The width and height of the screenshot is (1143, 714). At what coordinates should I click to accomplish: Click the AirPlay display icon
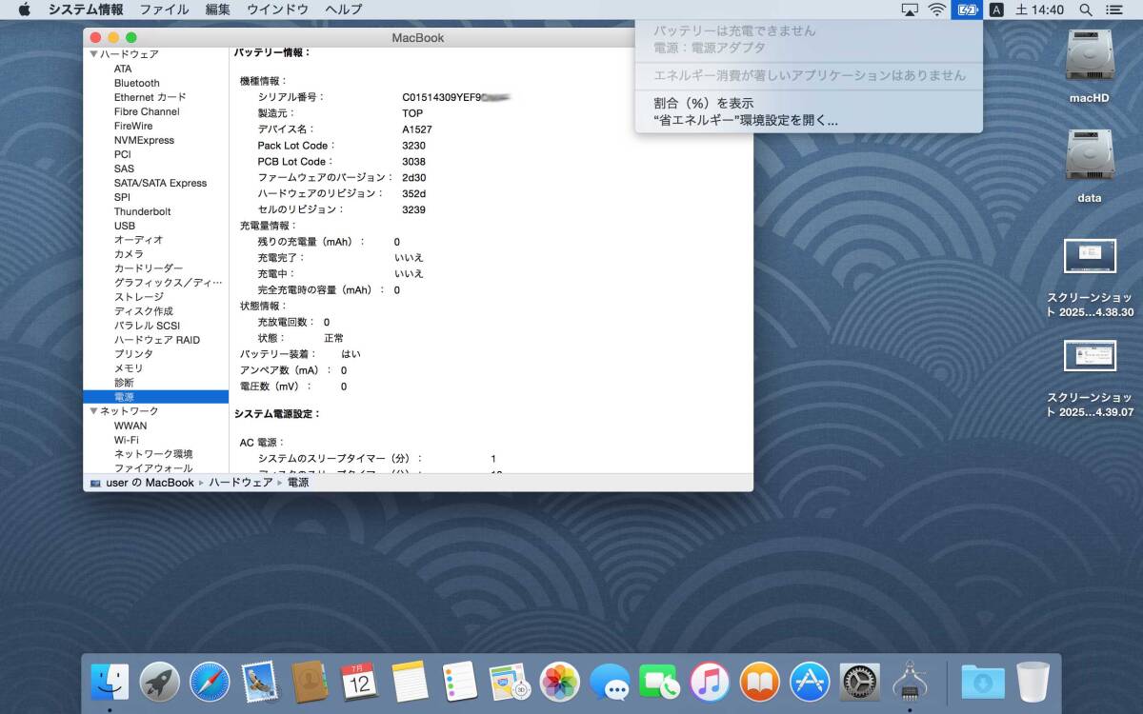click(x=910, y=10)
